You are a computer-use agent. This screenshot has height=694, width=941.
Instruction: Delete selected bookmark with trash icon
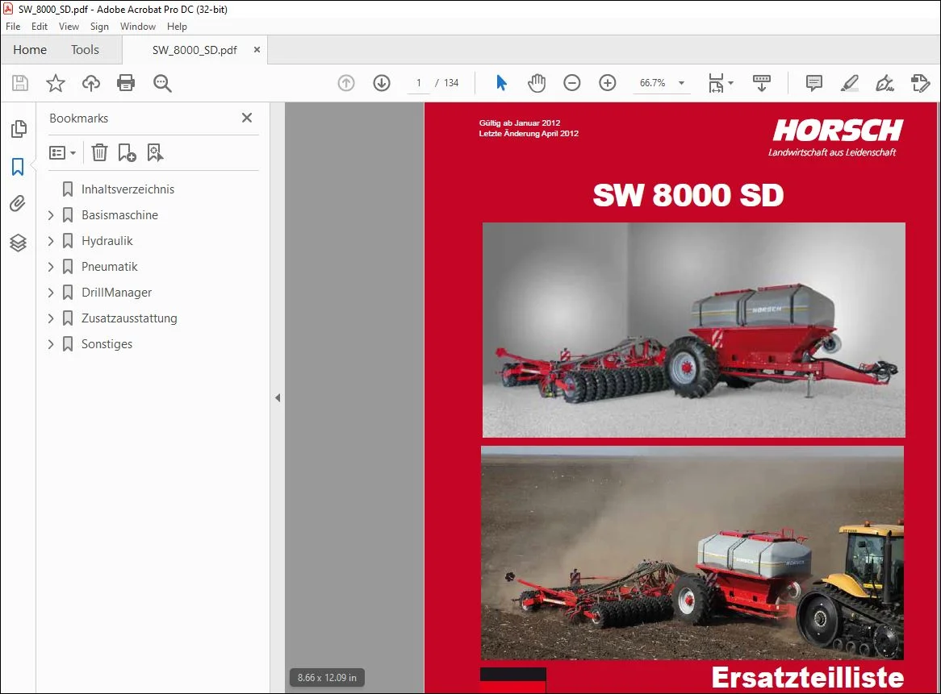[x=99, y=153]
